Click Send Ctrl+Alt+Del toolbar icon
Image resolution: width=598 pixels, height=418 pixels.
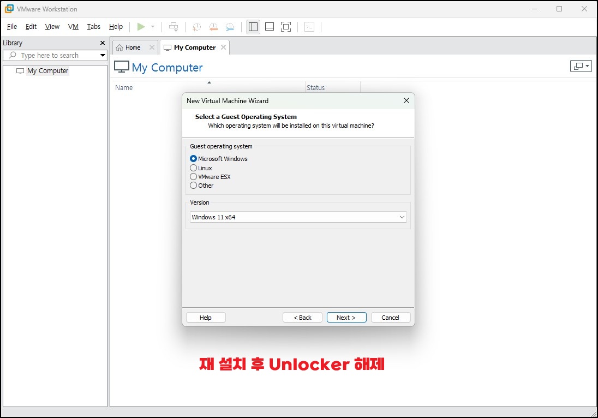(x=174, y=27)
